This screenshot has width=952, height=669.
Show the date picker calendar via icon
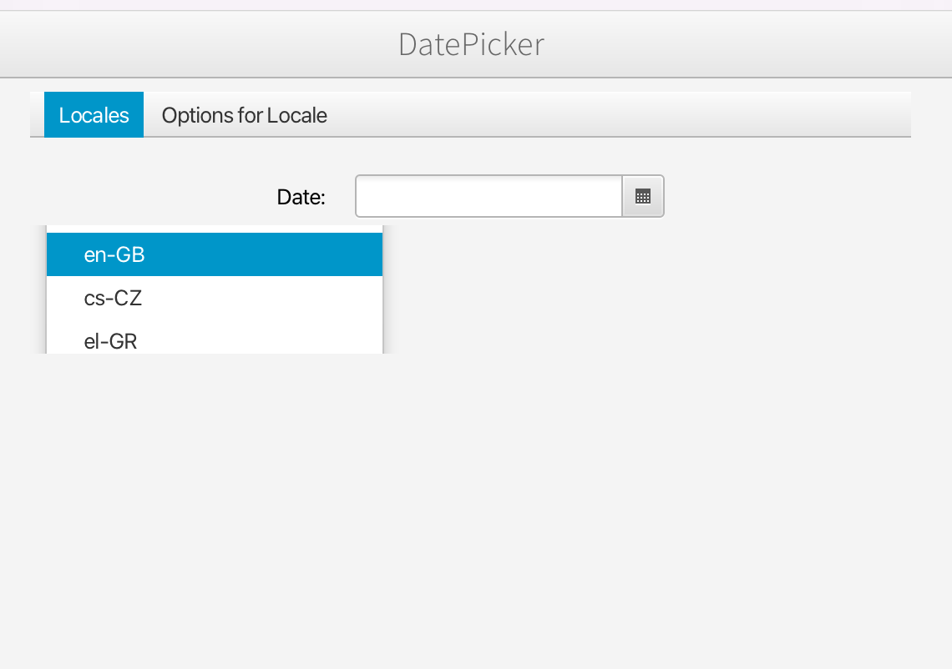point(643,197)
